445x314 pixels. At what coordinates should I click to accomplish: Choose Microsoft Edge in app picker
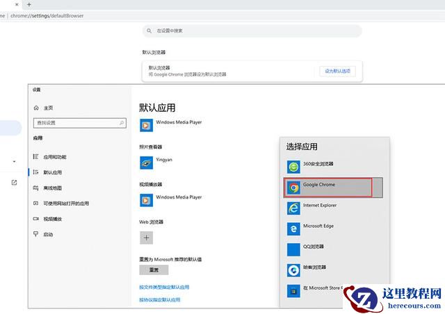pyautogui.click(x=334, y=229)
